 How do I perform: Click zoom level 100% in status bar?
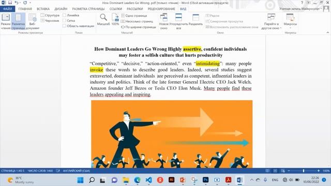(x=326, y=171)
